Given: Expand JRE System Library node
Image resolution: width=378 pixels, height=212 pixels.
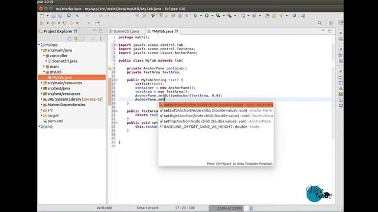Looking at the screenshot, I should coord(42,99).
